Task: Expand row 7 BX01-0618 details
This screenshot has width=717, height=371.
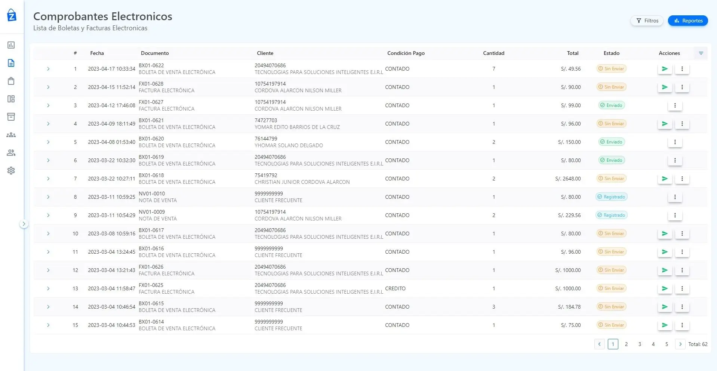Action: pyautogui.click(x=48, y=179)
